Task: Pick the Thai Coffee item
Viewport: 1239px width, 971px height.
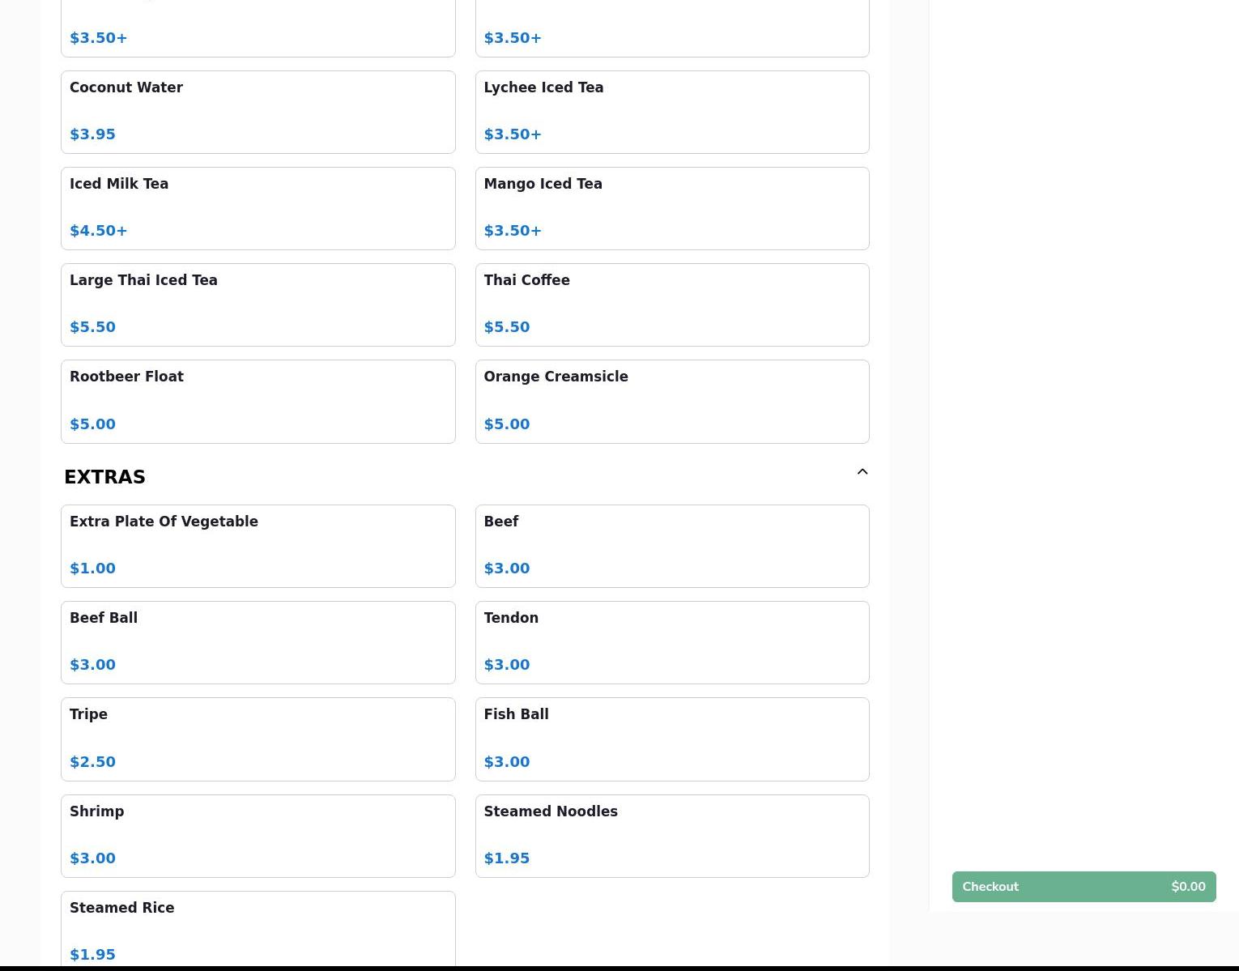Action: tap(671, 305)
